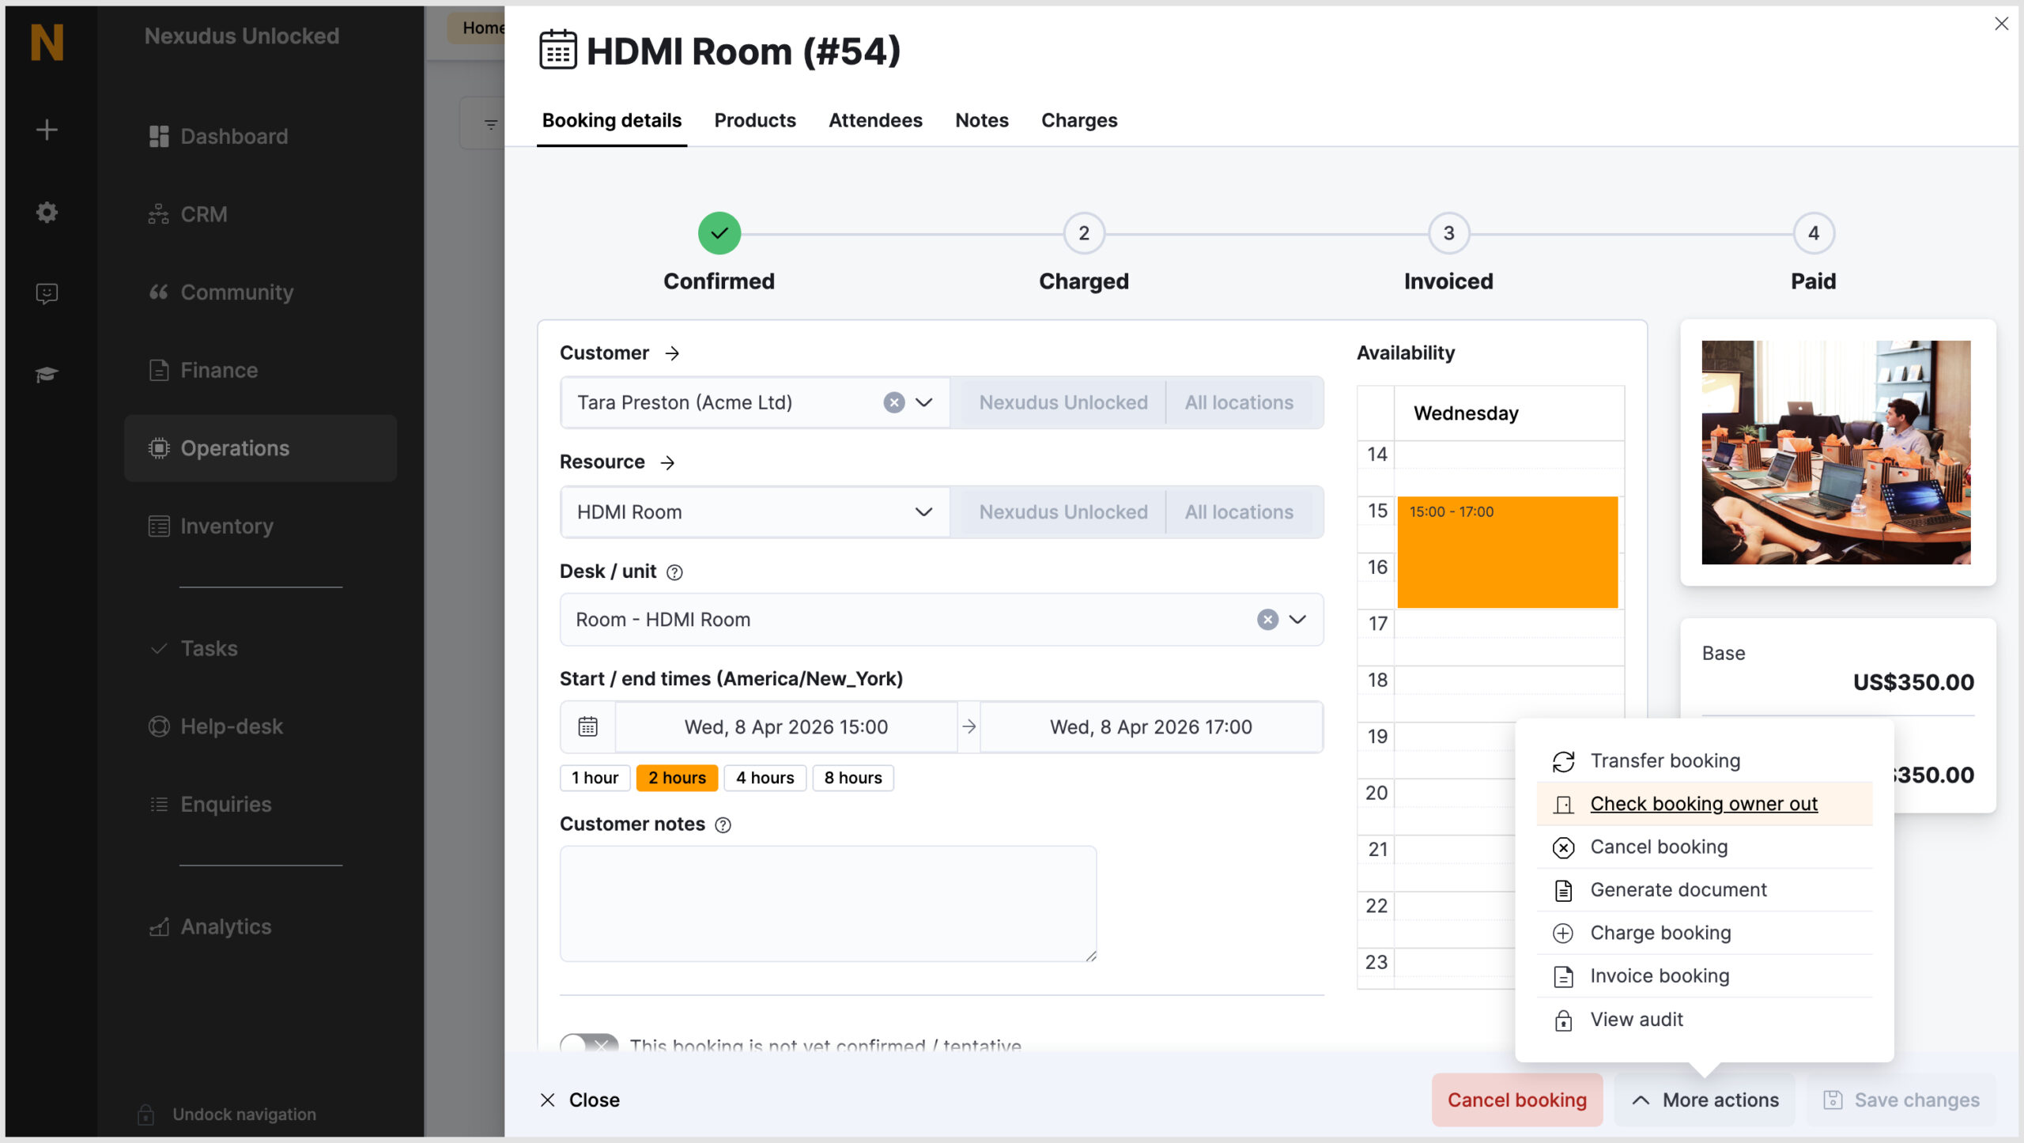This screenshot has height=1143, width=2024.
Task: Expand the HDMI Room resource dropdown
Action: point(923,512)
